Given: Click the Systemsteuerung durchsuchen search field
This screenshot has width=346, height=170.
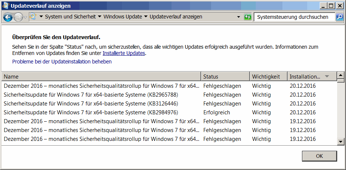Looking at the screenshot, I should 294,17.
